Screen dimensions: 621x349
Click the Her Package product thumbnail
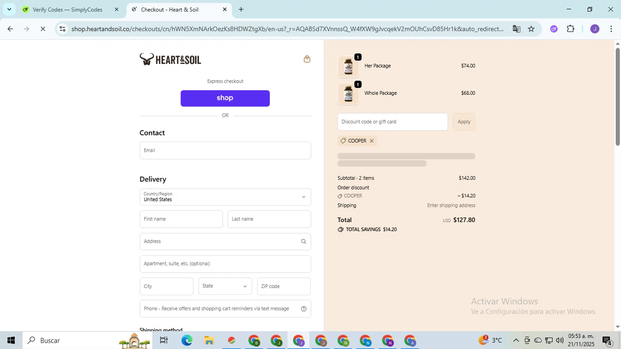pos(348,67)
